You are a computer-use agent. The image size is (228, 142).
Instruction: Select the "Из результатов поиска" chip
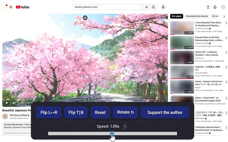coord(197,16)
